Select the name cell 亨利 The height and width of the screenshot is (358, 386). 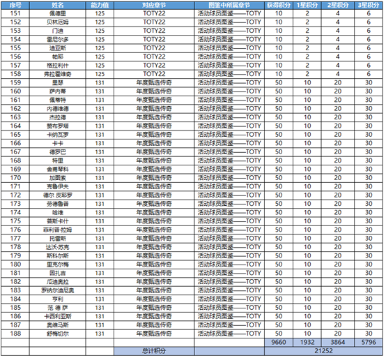(58, 299)
